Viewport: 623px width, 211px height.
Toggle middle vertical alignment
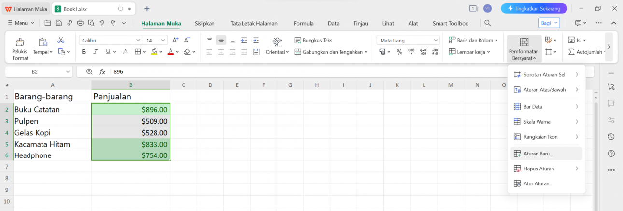point(221,40)
